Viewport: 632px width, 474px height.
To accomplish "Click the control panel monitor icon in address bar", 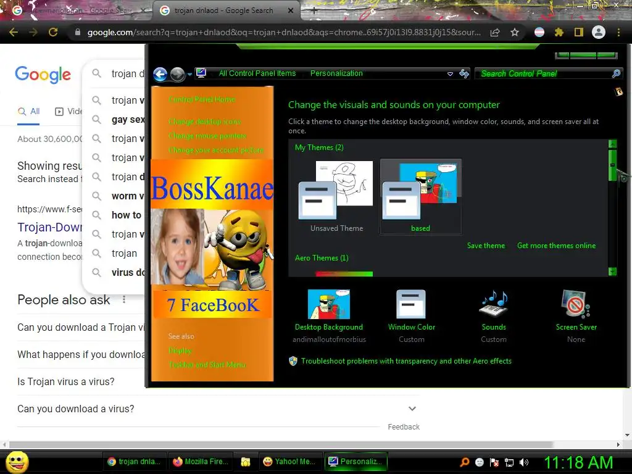I will click(x=201, y=73).
